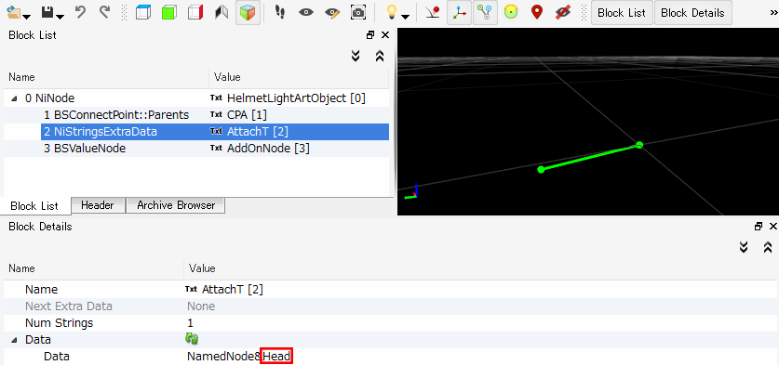Float the Block Details panel

(759, 227)
